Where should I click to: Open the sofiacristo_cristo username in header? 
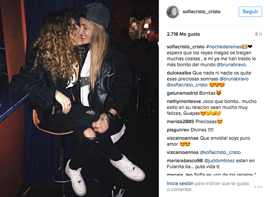click(202, 12)
